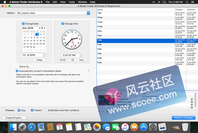This screenshot has height=133, width=198.
Task: Go to previous month in calendar
Action: coord(40,28)
